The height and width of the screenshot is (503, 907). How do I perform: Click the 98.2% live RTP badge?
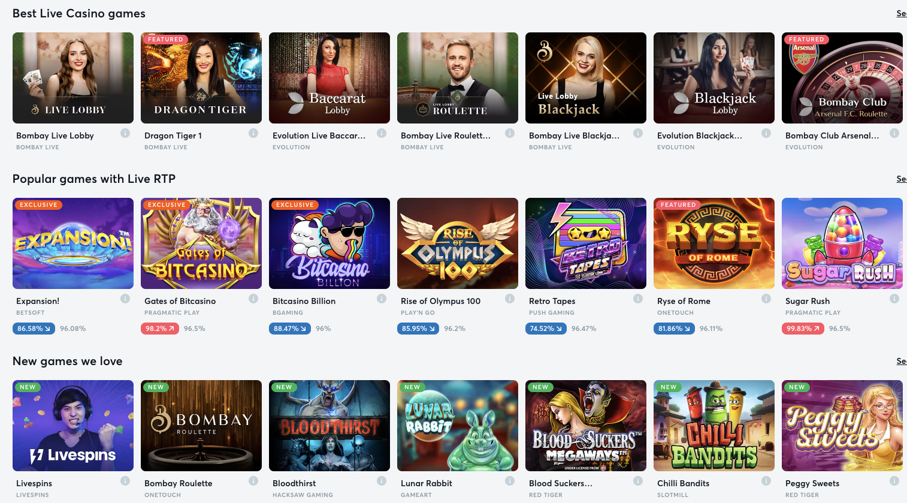160,329
